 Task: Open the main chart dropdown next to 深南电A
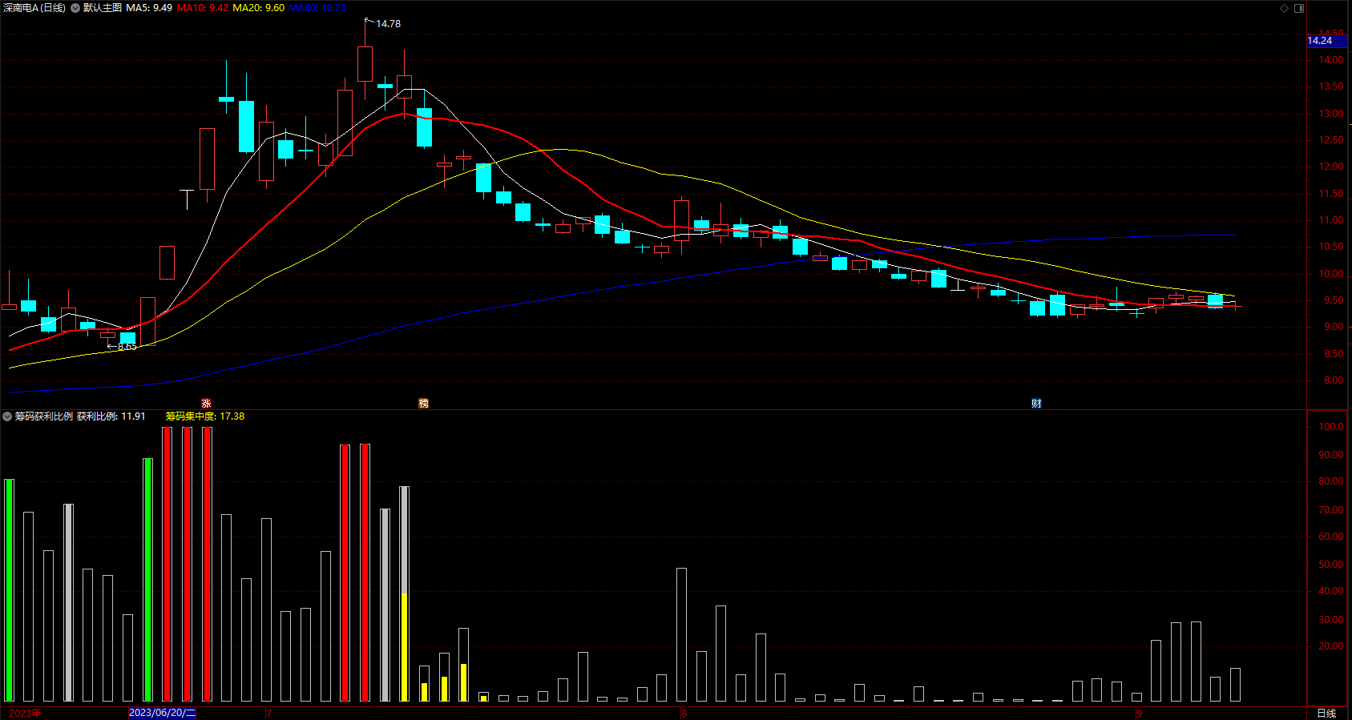[75, 8]
